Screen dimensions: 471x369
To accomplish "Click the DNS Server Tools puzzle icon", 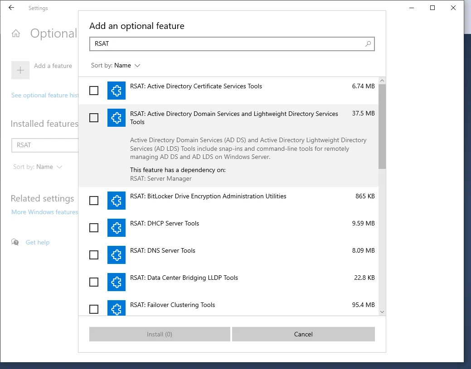I will click(117, 255).
